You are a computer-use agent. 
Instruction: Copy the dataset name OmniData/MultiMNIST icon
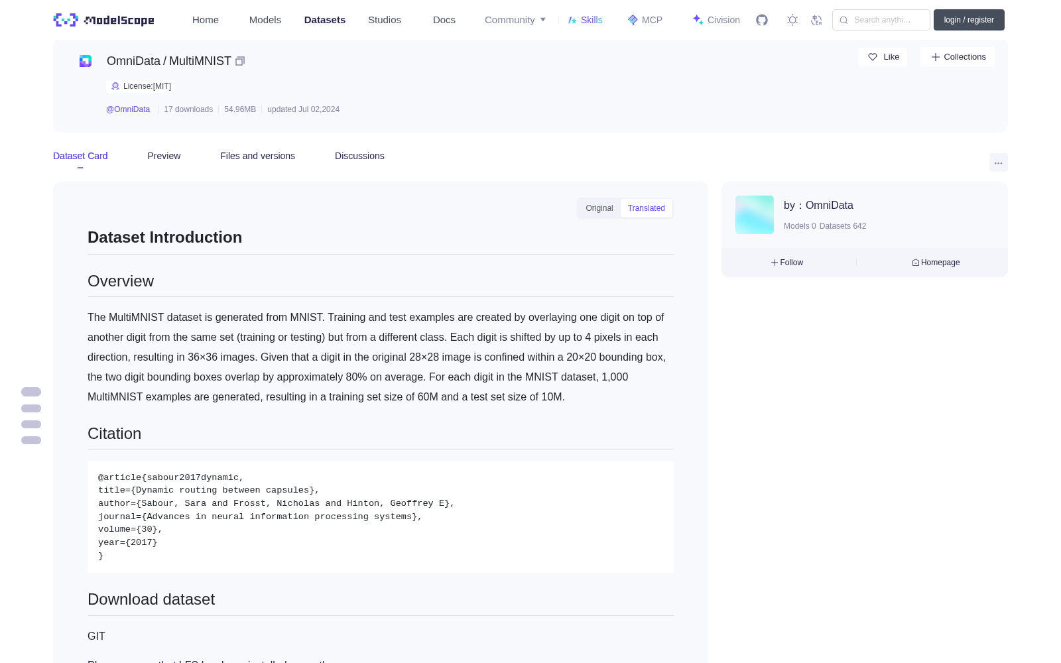240,61
